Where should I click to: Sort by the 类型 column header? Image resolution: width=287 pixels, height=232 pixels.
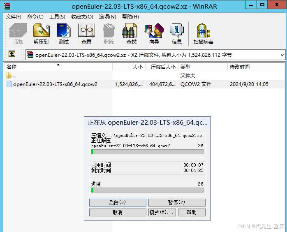(x=203, y=67)
